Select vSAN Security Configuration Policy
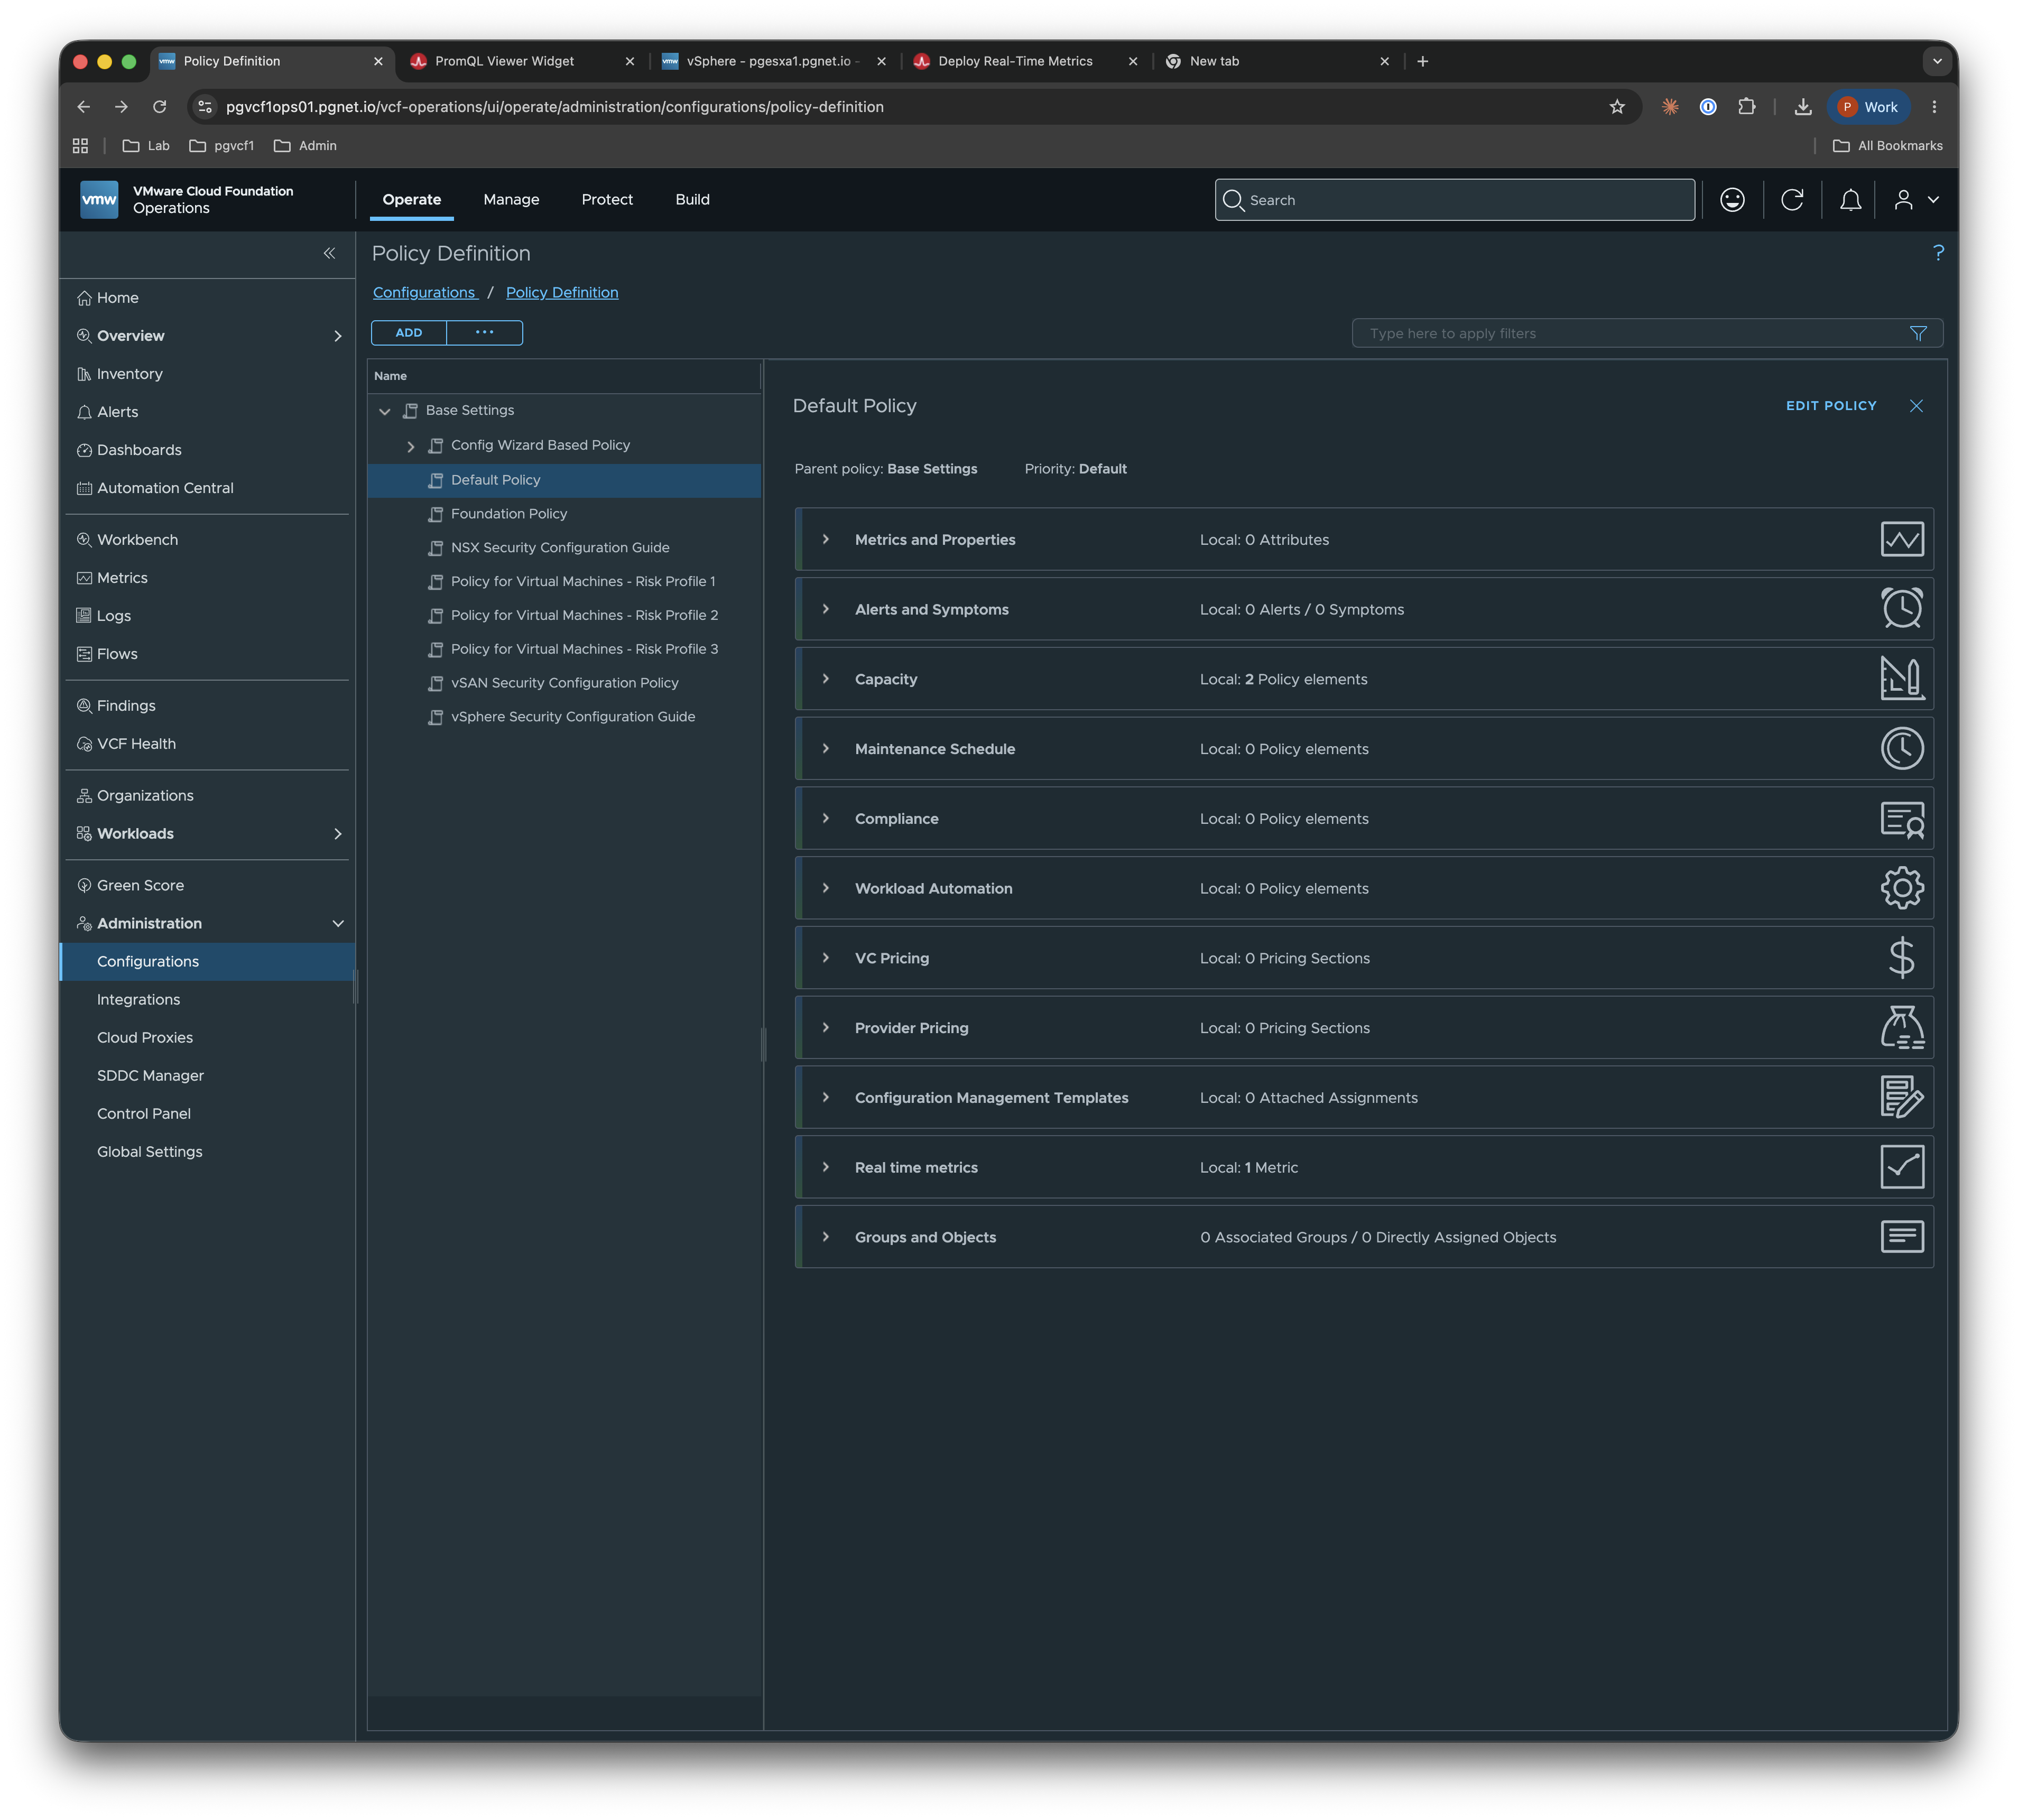The width and height of the screenshot is (2018, 1820). point(564,683)
